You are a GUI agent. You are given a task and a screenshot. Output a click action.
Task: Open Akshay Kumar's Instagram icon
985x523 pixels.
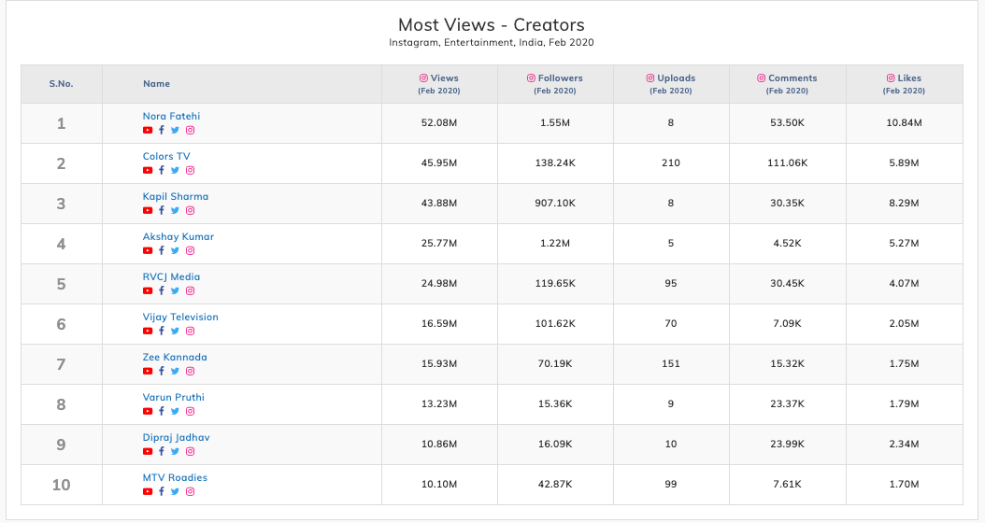190,251
